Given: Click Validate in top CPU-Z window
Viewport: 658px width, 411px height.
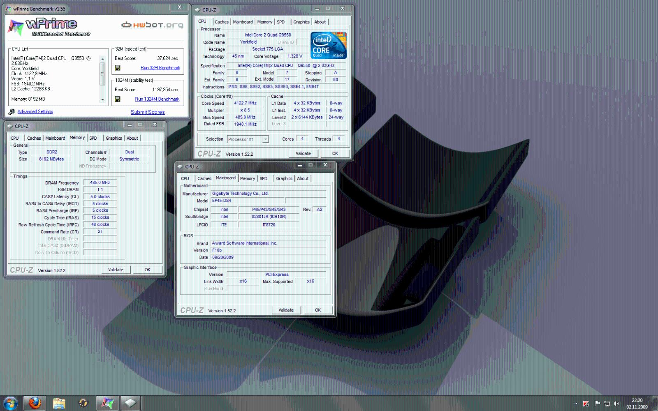Looking at the screenshot, I should pos(303,154).
